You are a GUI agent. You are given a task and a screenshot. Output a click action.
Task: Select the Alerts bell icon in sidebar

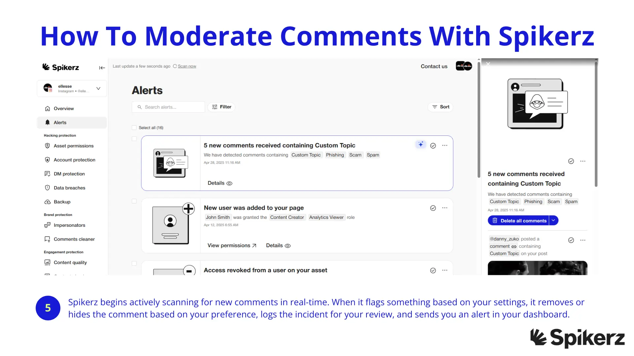(47, 122)
